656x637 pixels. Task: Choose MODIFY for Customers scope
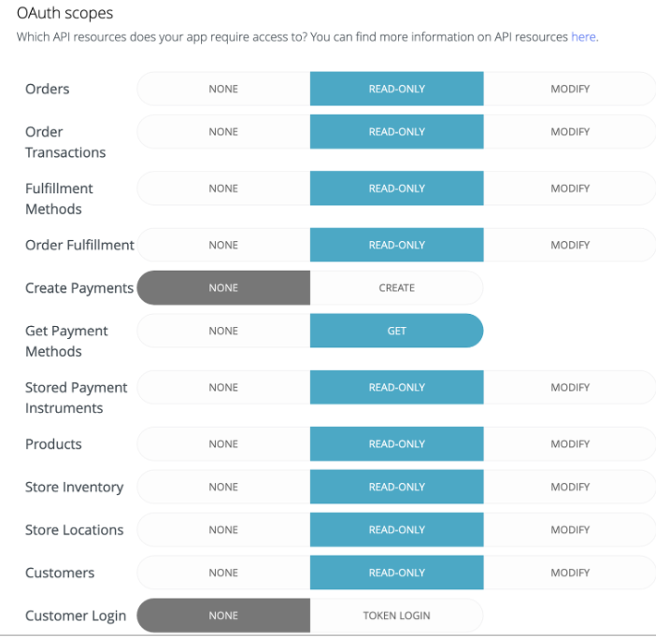(570, 573)
